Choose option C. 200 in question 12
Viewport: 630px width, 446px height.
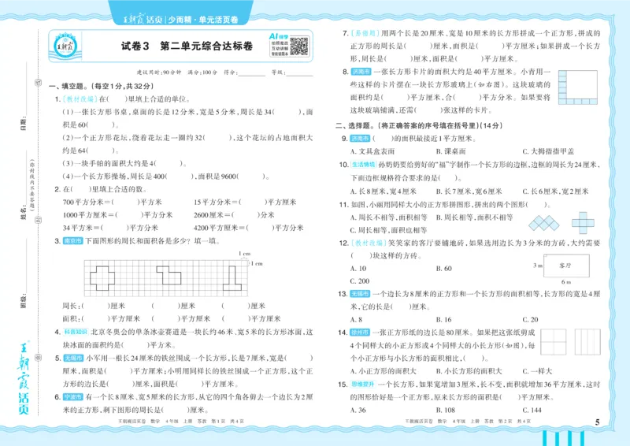pyautogui.click(x=360, y=281)
